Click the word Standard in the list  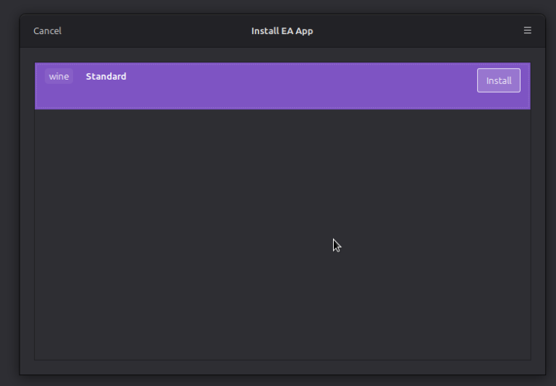click(x=106, y=76)
